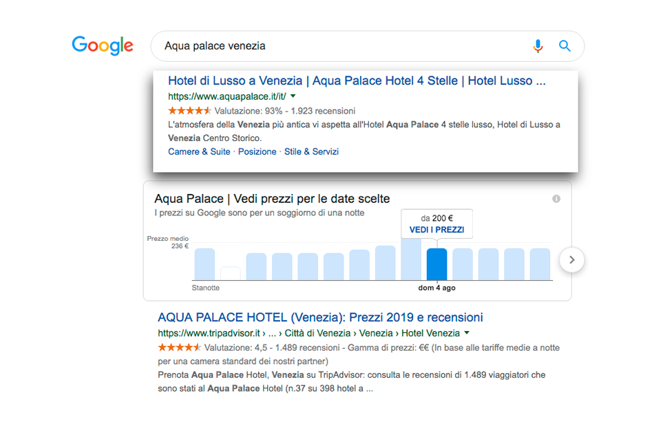Screen dimensions: 663x428
Task: Click the info icon on price panel
Action: [556, 199]
